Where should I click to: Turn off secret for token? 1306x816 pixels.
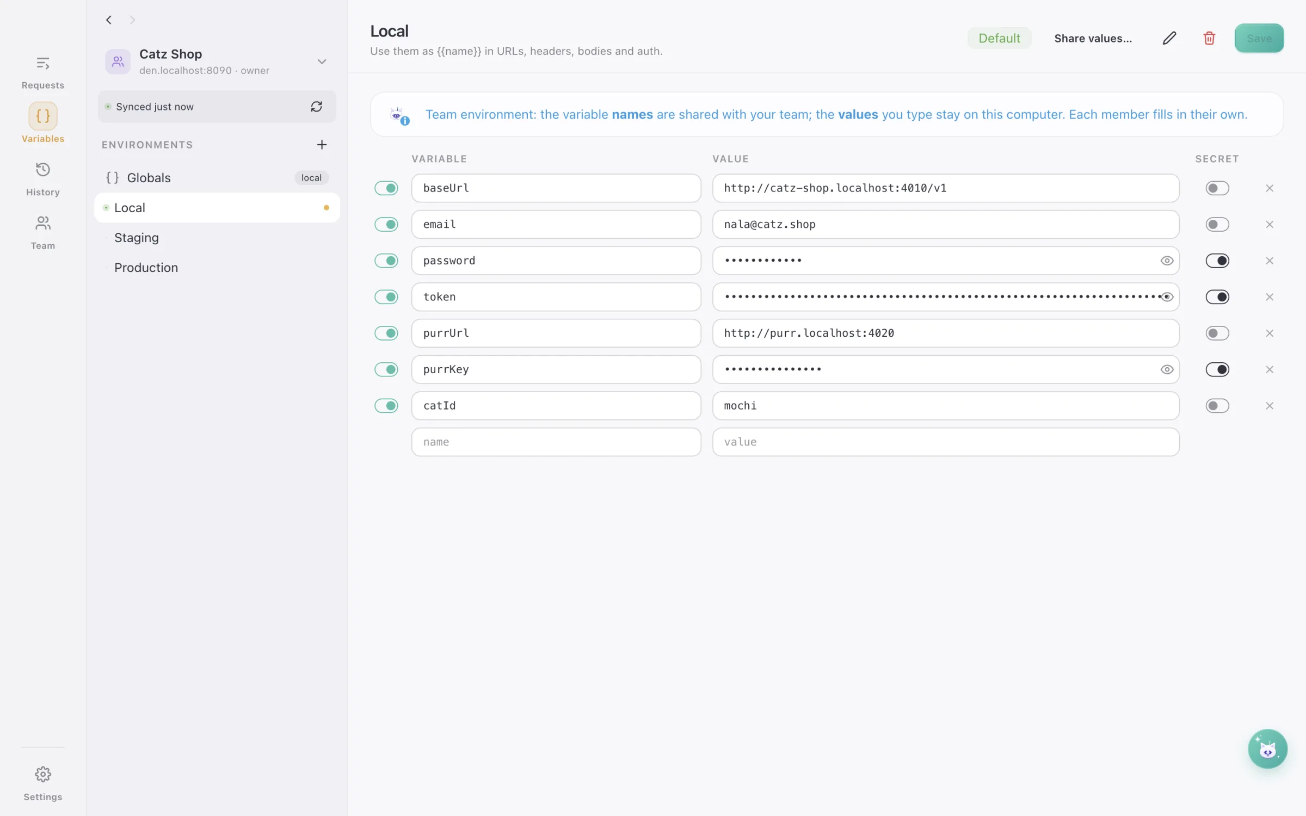pos(1217,297)
